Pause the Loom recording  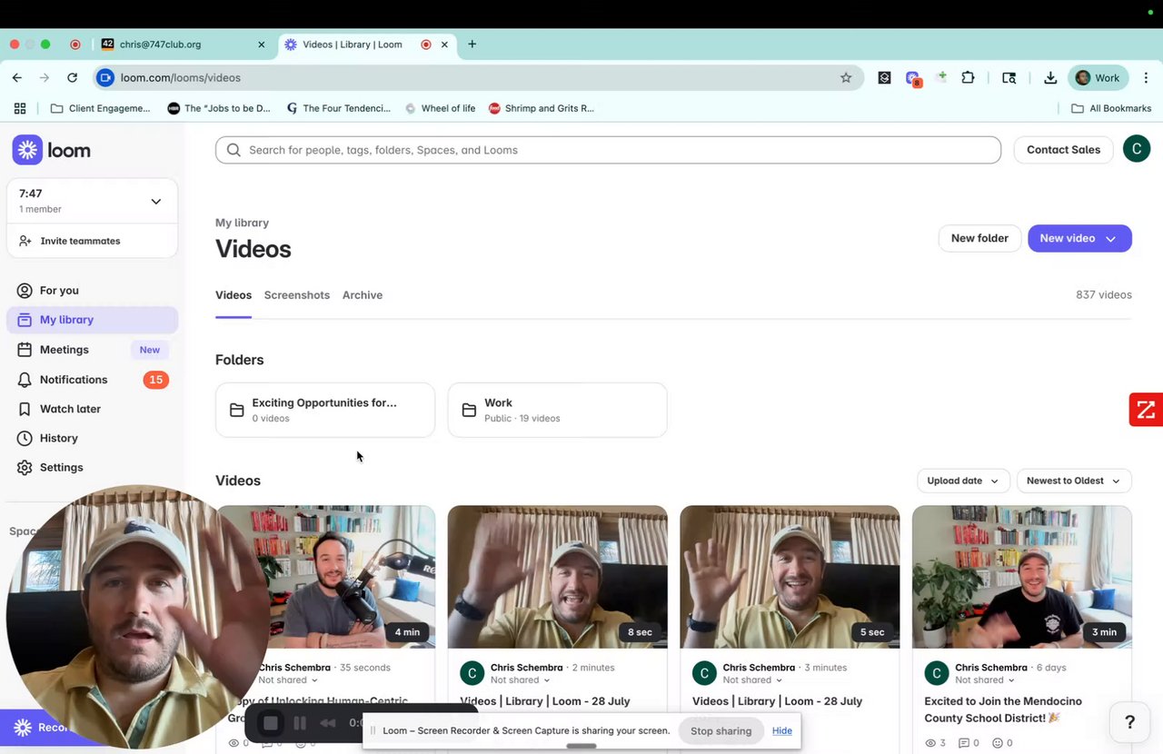tap(300, 723)
